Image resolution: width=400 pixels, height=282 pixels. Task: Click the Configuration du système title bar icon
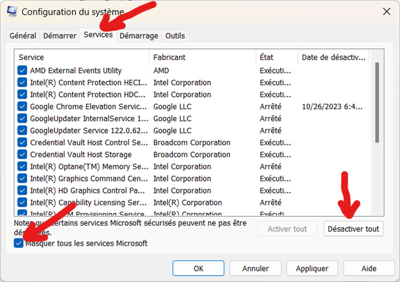point(12,12)
